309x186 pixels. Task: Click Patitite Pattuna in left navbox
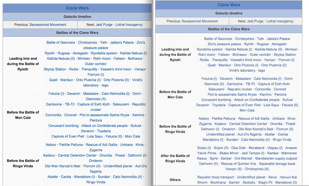(x=71, y=145)
